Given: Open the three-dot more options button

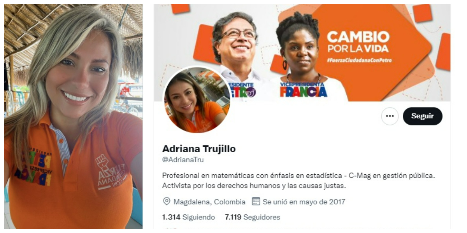Looking at the screenshot, I should pos(390,116).
